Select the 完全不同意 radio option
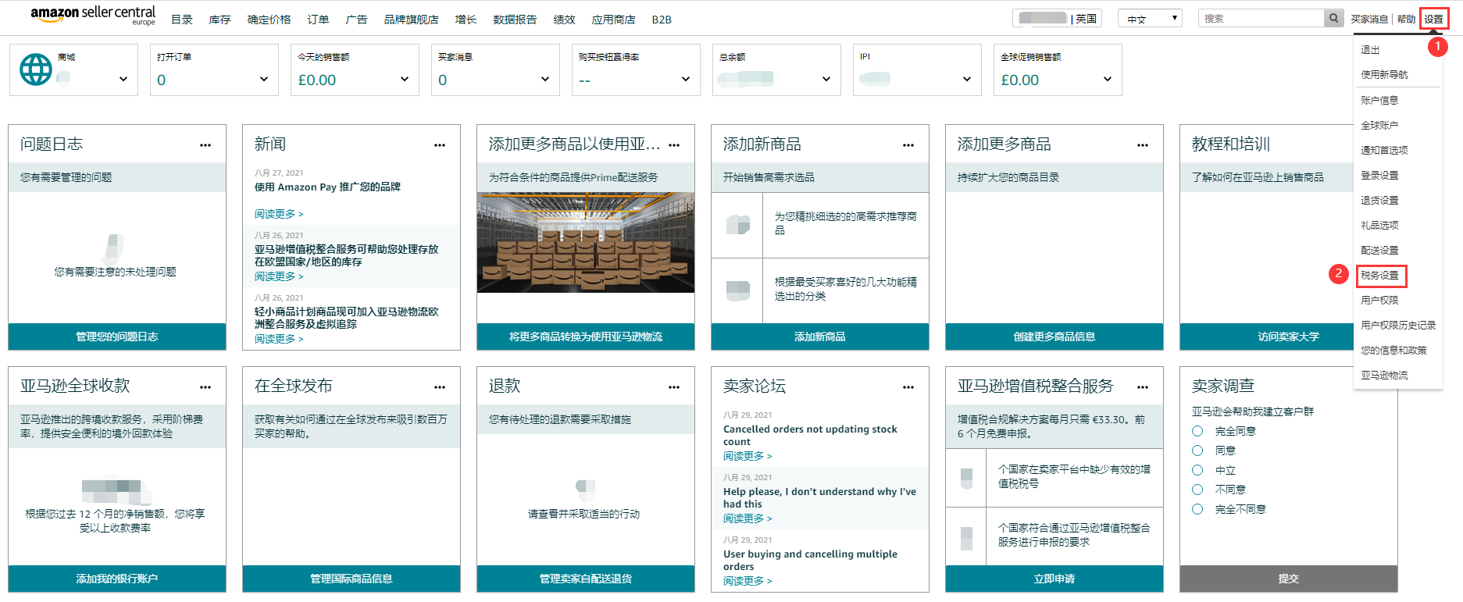The width and height of the screenshot is (1463, 602). (1197, 509)
